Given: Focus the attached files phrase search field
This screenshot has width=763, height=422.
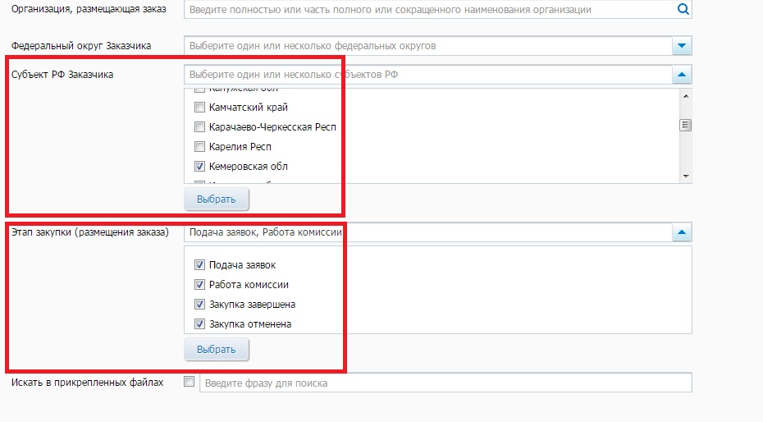Looking at the screenshot, I should [x=445, y=383].
